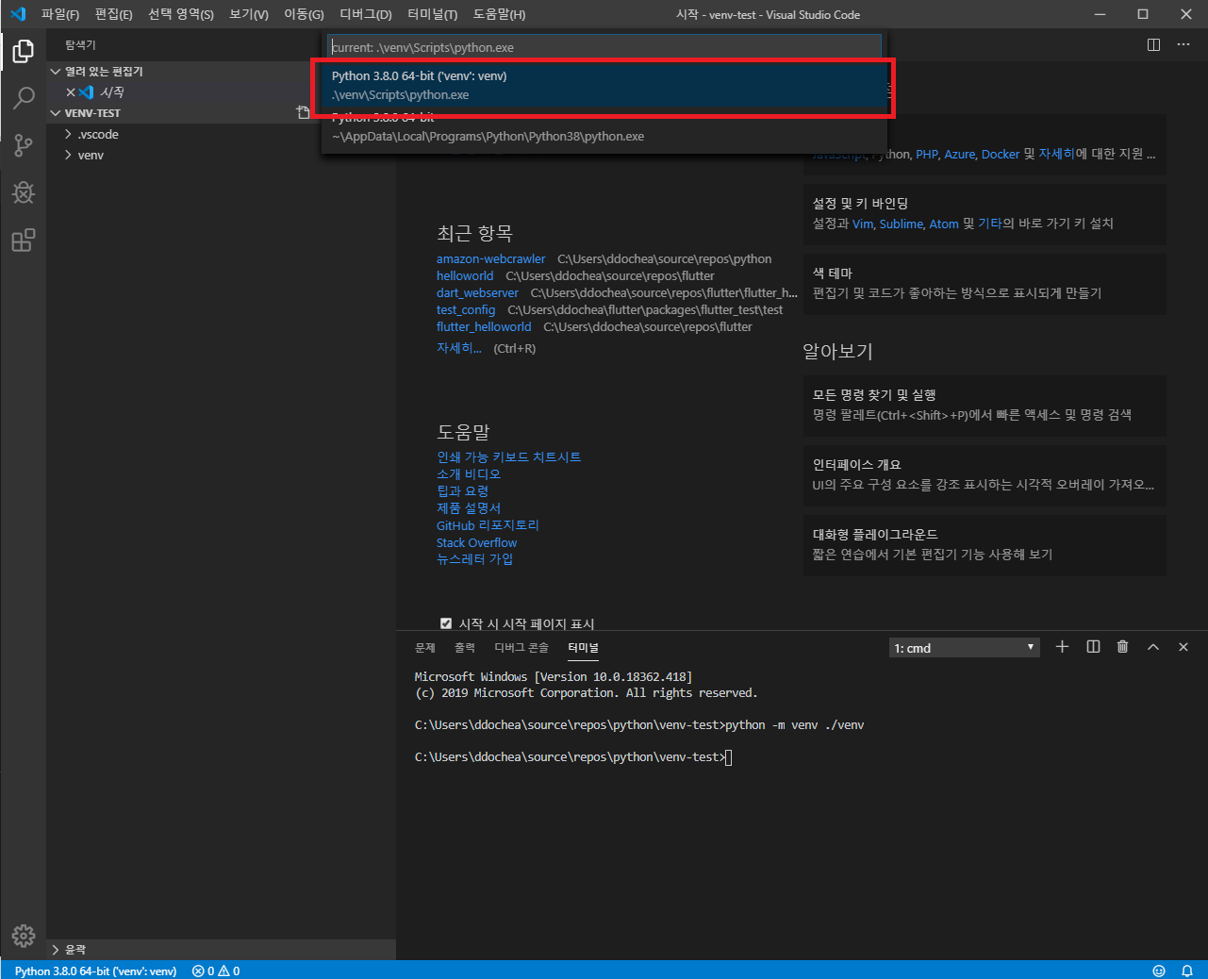The height and width of the screenshot is (979, 1208).
Task: Open the Stack Overflow help link
Action: [476, 542]
